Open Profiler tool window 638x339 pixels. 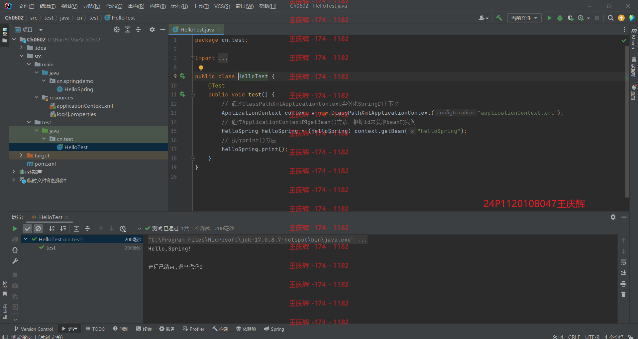193,329
